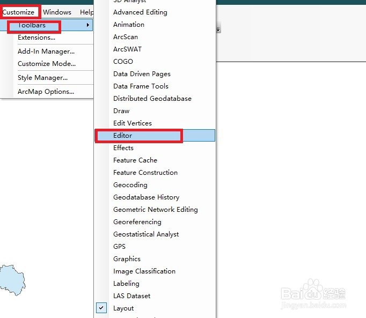The width and height of the screenshot is (366, 318).
Task: Show the Draw toolbar
Action: click(121, 111)
